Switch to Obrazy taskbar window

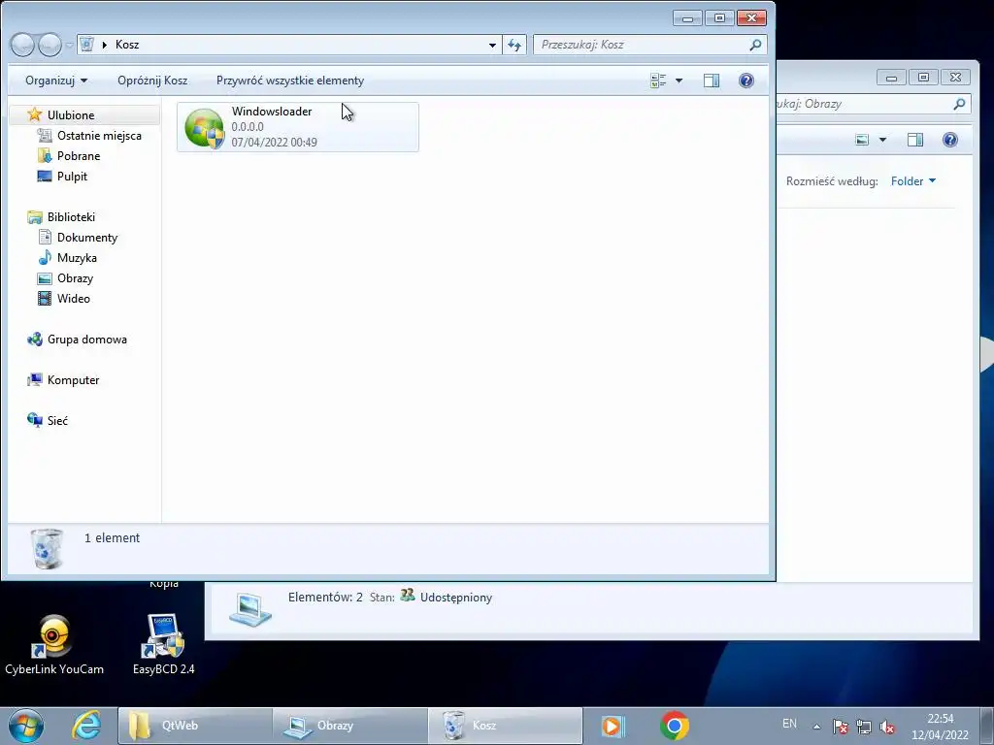[349, 726]
